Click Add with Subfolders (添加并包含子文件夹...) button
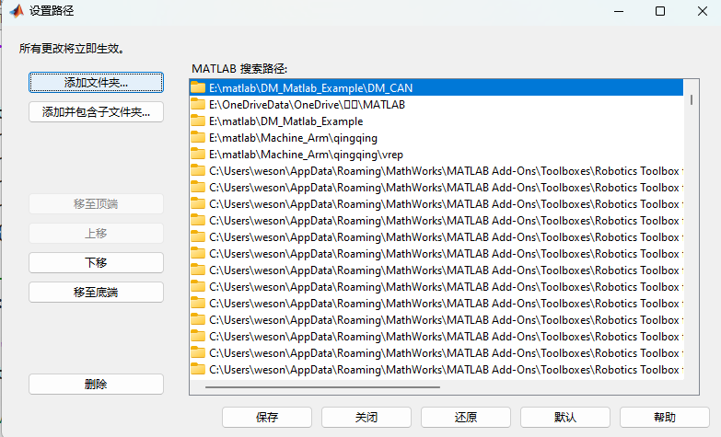Image resolution: width=721 pixels, height=437 pixels. (x=96, y=112)
